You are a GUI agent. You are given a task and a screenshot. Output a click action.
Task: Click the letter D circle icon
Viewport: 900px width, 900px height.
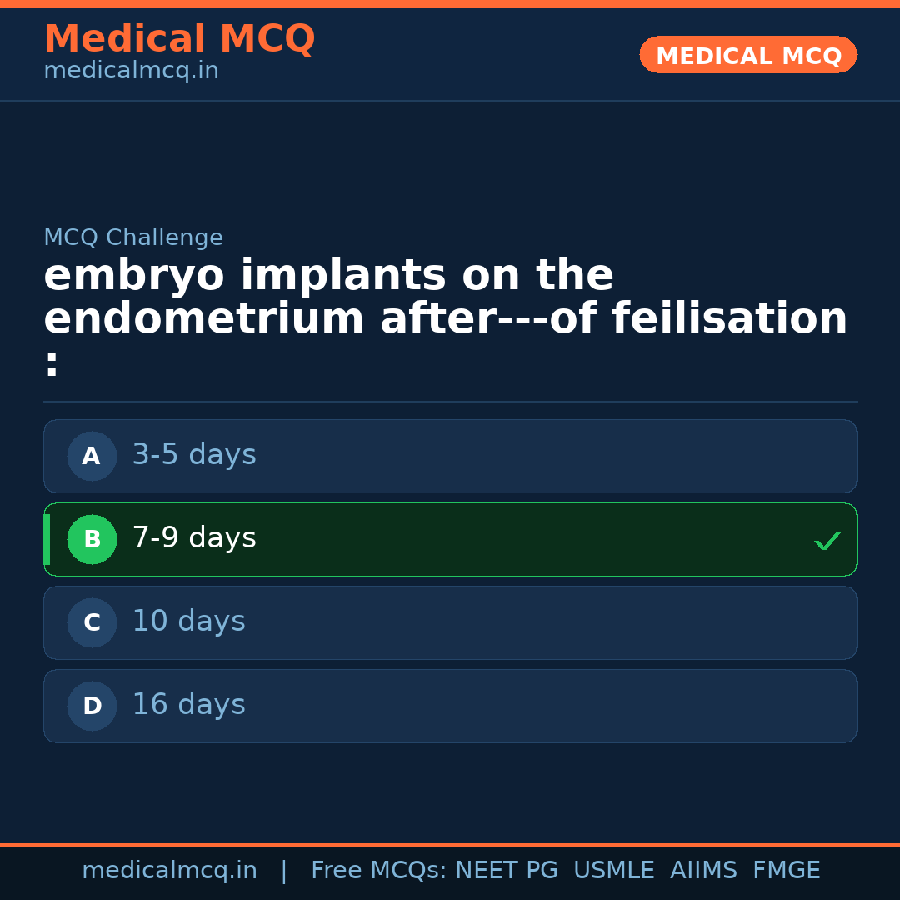tap(92, 706)
